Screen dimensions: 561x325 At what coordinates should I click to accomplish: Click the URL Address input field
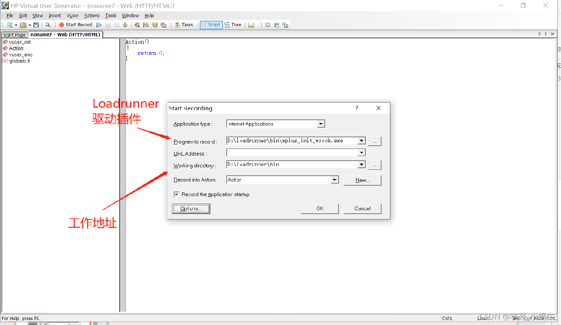click(x=292, y=153)
